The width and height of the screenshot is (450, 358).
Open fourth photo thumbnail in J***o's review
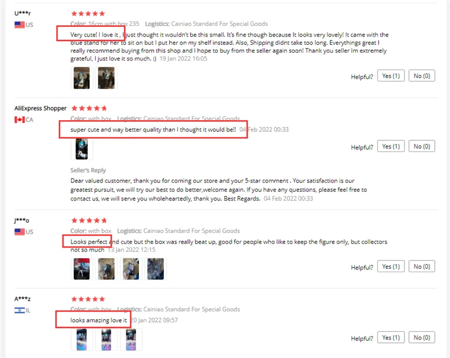[x=156, y=269]
